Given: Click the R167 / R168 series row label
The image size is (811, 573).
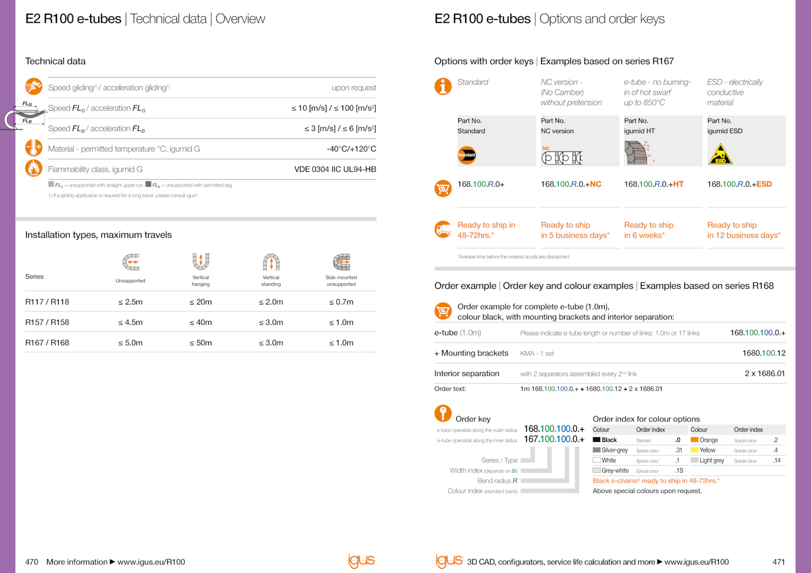Looking at the screenshot, I should 47,343.
